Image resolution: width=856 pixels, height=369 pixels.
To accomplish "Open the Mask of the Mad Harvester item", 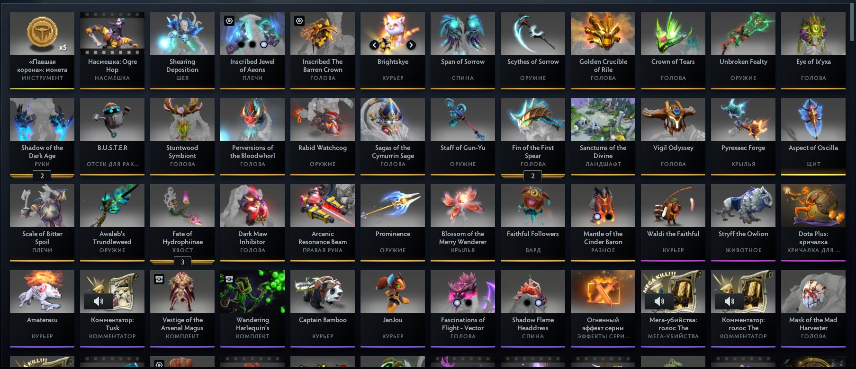I will 813,308.
